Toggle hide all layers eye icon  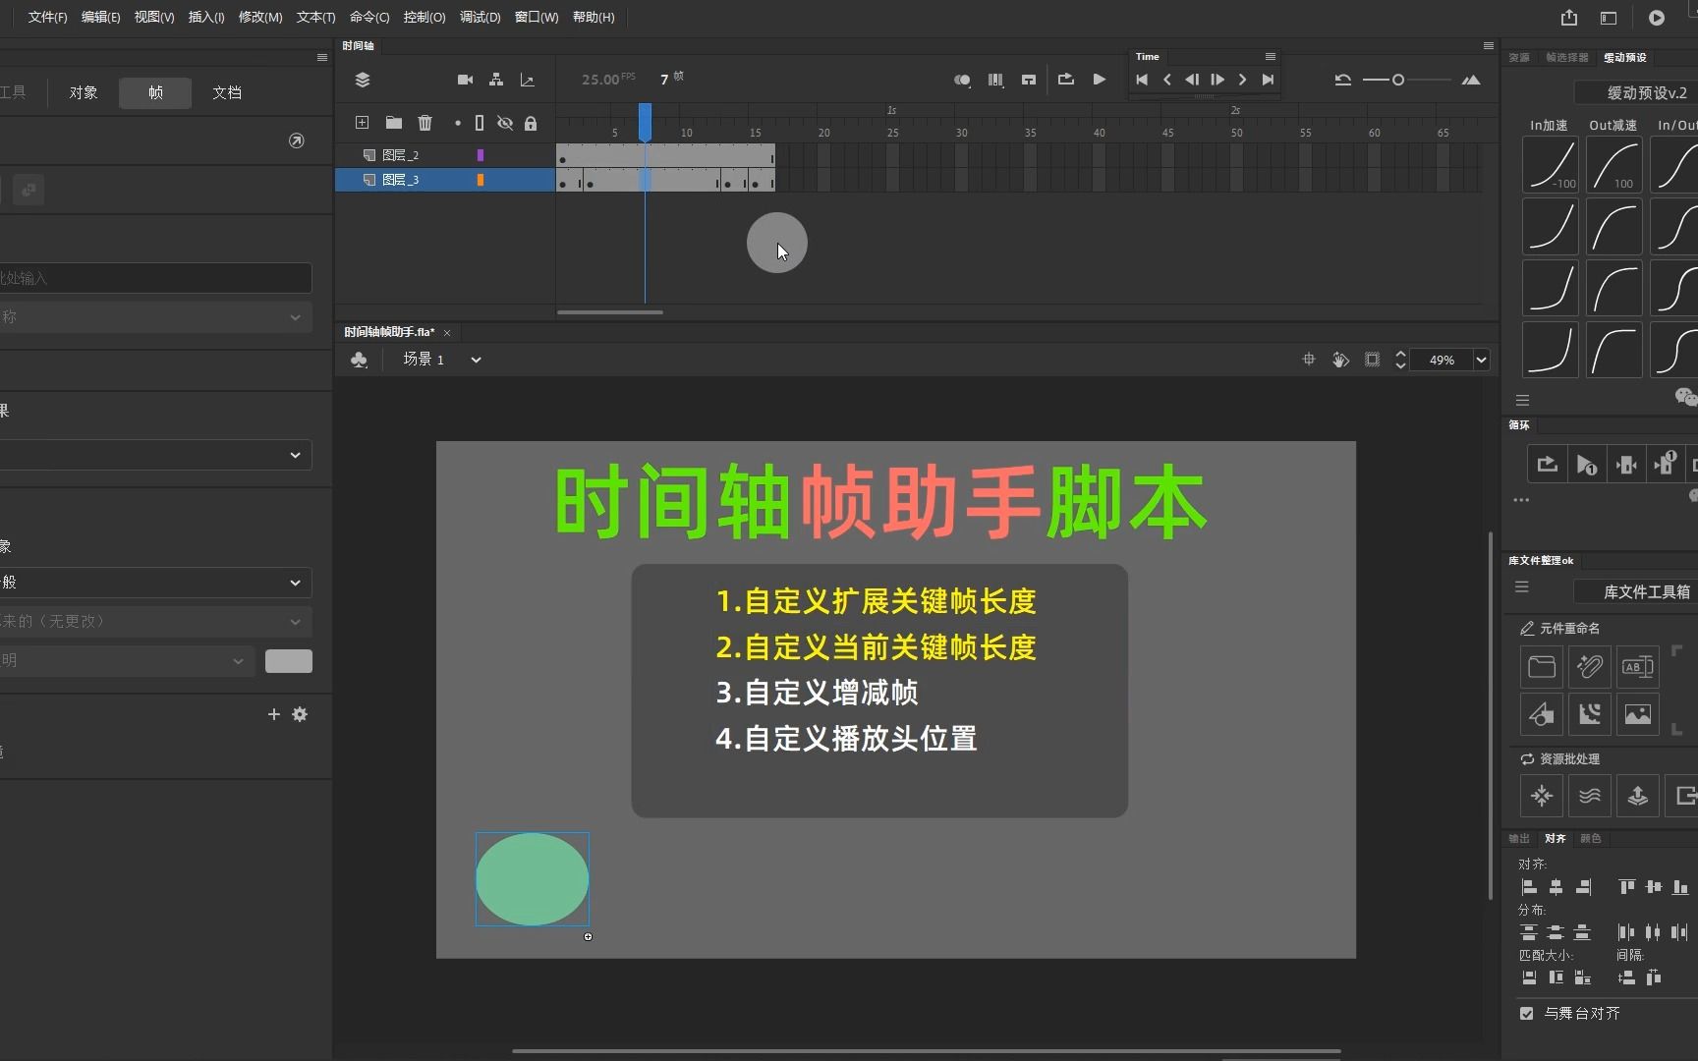[x=505, y=123]
